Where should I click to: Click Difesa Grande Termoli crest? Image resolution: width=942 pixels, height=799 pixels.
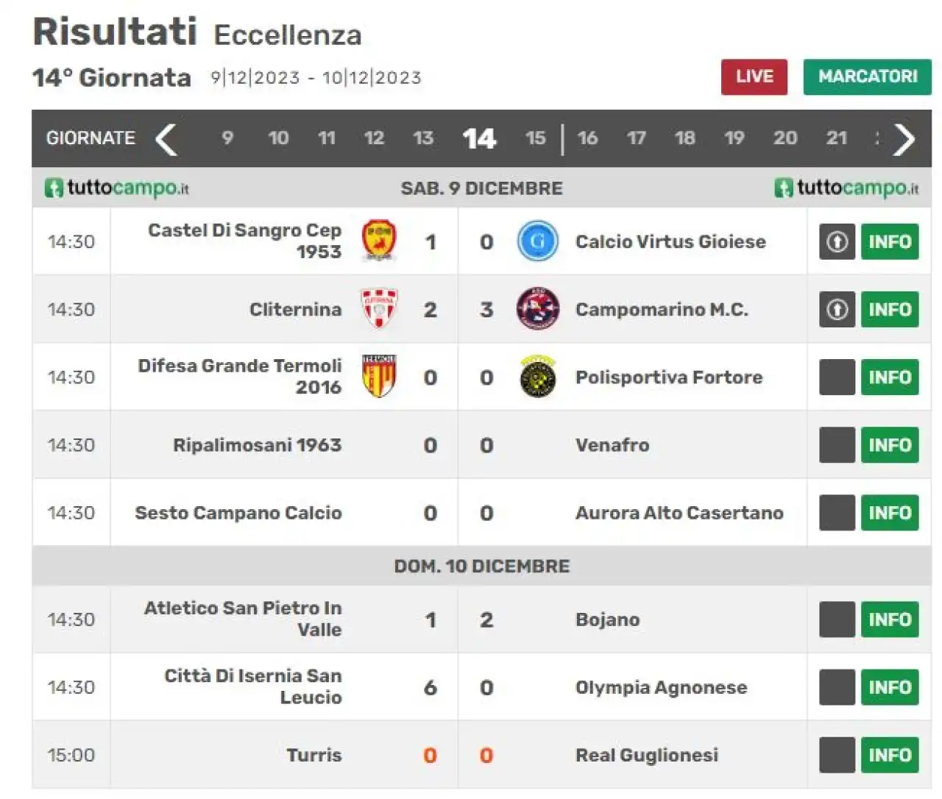coord(380,376)
